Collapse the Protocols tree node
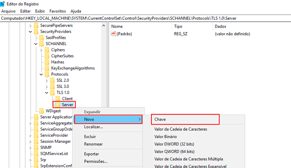The height and width of the screenshot is (168, 291). (41, 74)
